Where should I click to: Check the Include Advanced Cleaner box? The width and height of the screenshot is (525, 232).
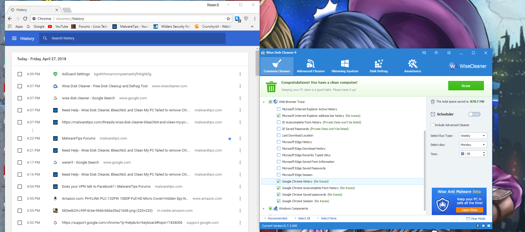(432, 125)
